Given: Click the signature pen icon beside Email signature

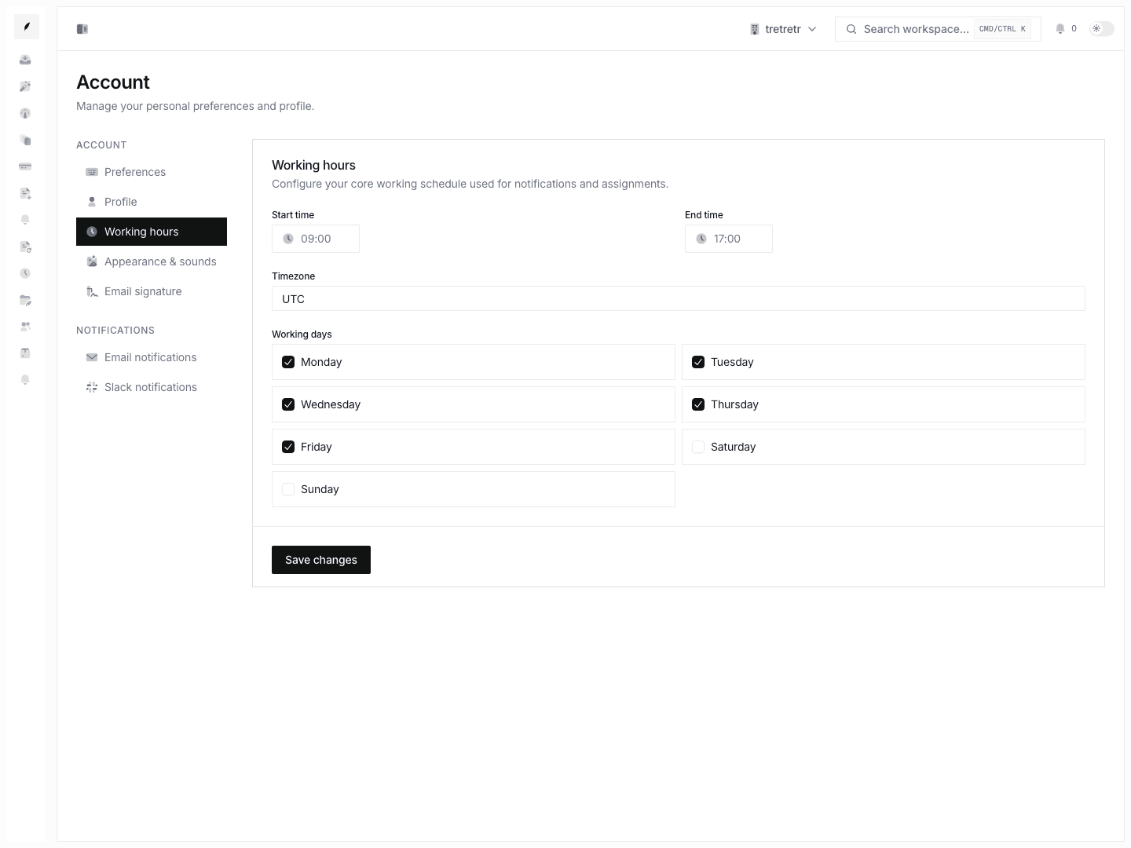Looking at the screenshot, I should [x=92, y=291].
